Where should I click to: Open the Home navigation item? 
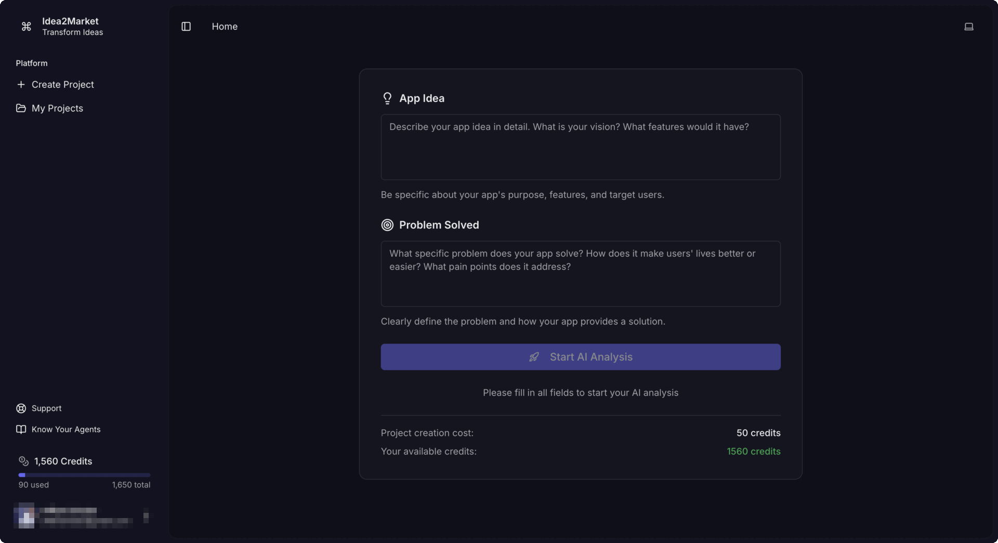pyautogui.click(x=225, y=27)
